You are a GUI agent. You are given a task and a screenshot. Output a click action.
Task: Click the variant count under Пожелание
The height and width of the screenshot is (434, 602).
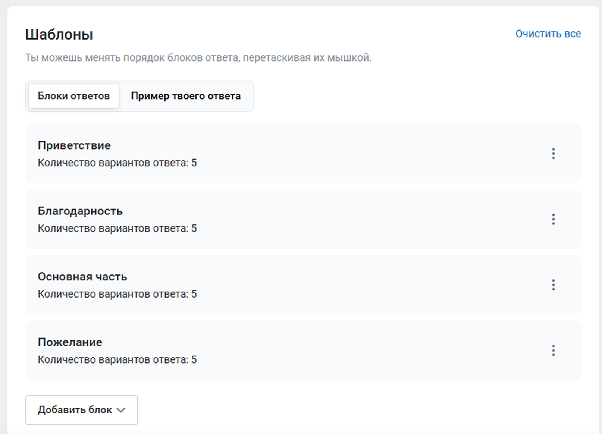click(x=117, y=360)
